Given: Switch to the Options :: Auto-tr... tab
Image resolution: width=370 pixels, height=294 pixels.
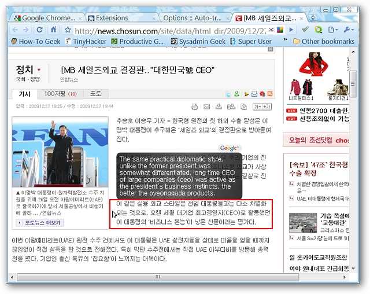Looking at the screenshot, I should coord(193,18).
